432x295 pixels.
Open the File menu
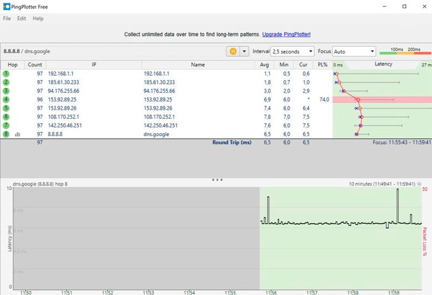tap(7, 18)
